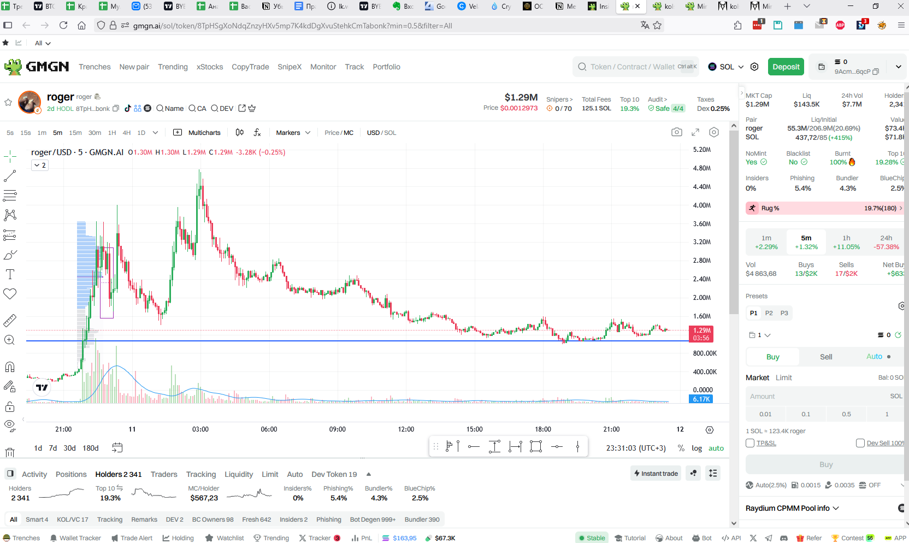Click the Token / Contract / Wallet search box
Screen dimensions: 909x543
pos(636,67)
